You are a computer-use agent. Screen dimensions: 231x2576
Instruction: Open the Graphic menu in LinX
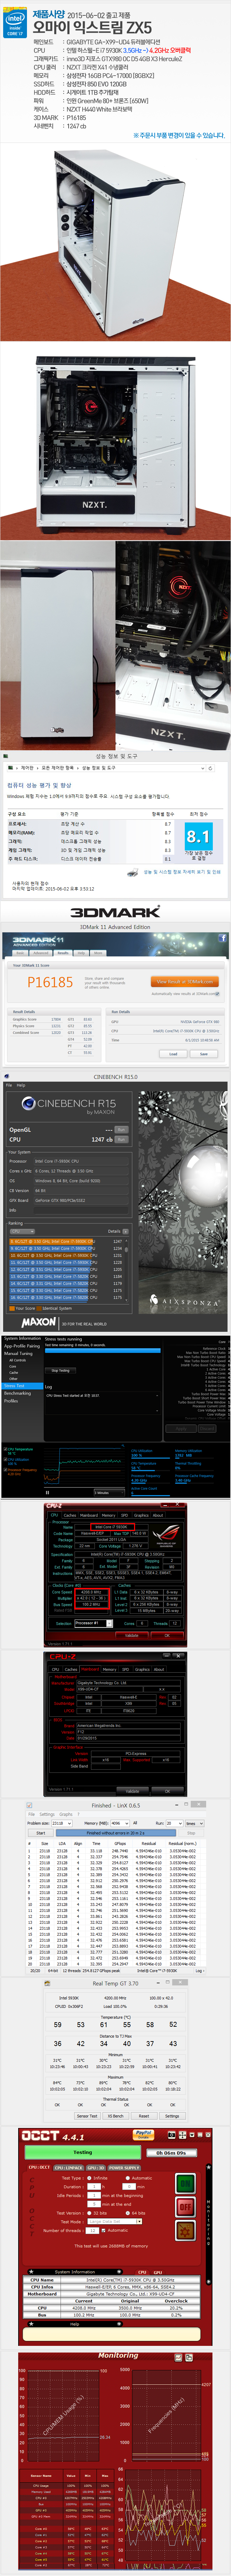[x=66, y=1814]
